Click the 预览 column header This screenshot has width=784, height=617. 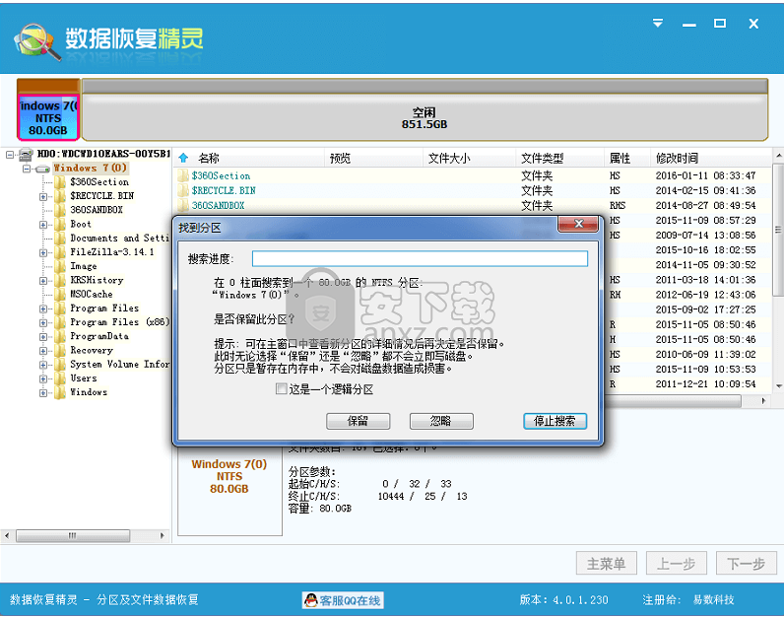click(x=373, y=158)
